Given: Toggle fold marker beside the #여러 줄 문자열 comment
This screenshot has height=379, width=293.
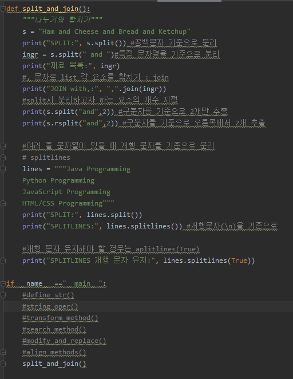Looking at the screenshot, I should pyautogui.click(x=3, y=146).
